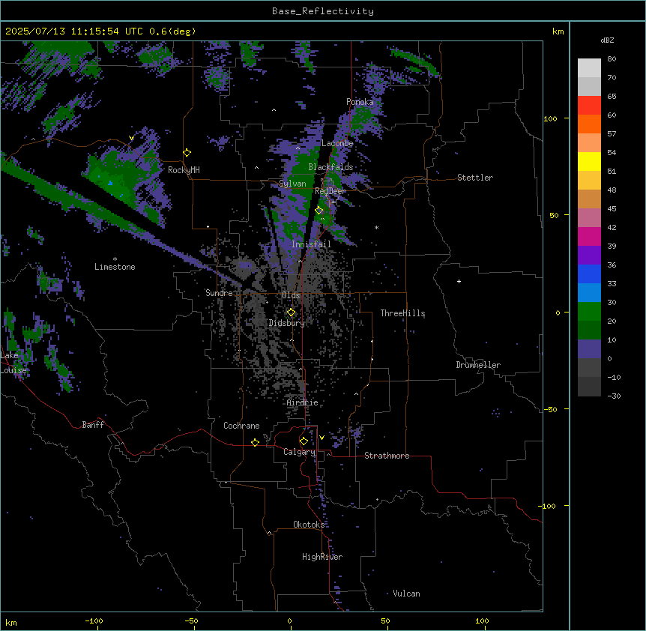This screenshot has height=631, width=646.
Task: Click the Stettler label
Action: (x=475, y=178)
